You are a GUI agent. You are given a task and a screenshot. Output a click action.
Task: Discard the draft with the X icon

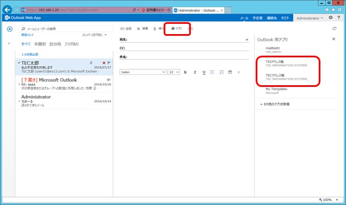[143, 29]
